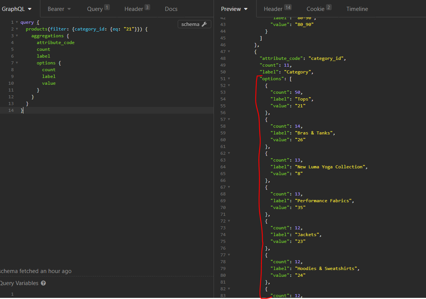
Task: Fold the options array at line 51
Action: [x=229, y=79]
